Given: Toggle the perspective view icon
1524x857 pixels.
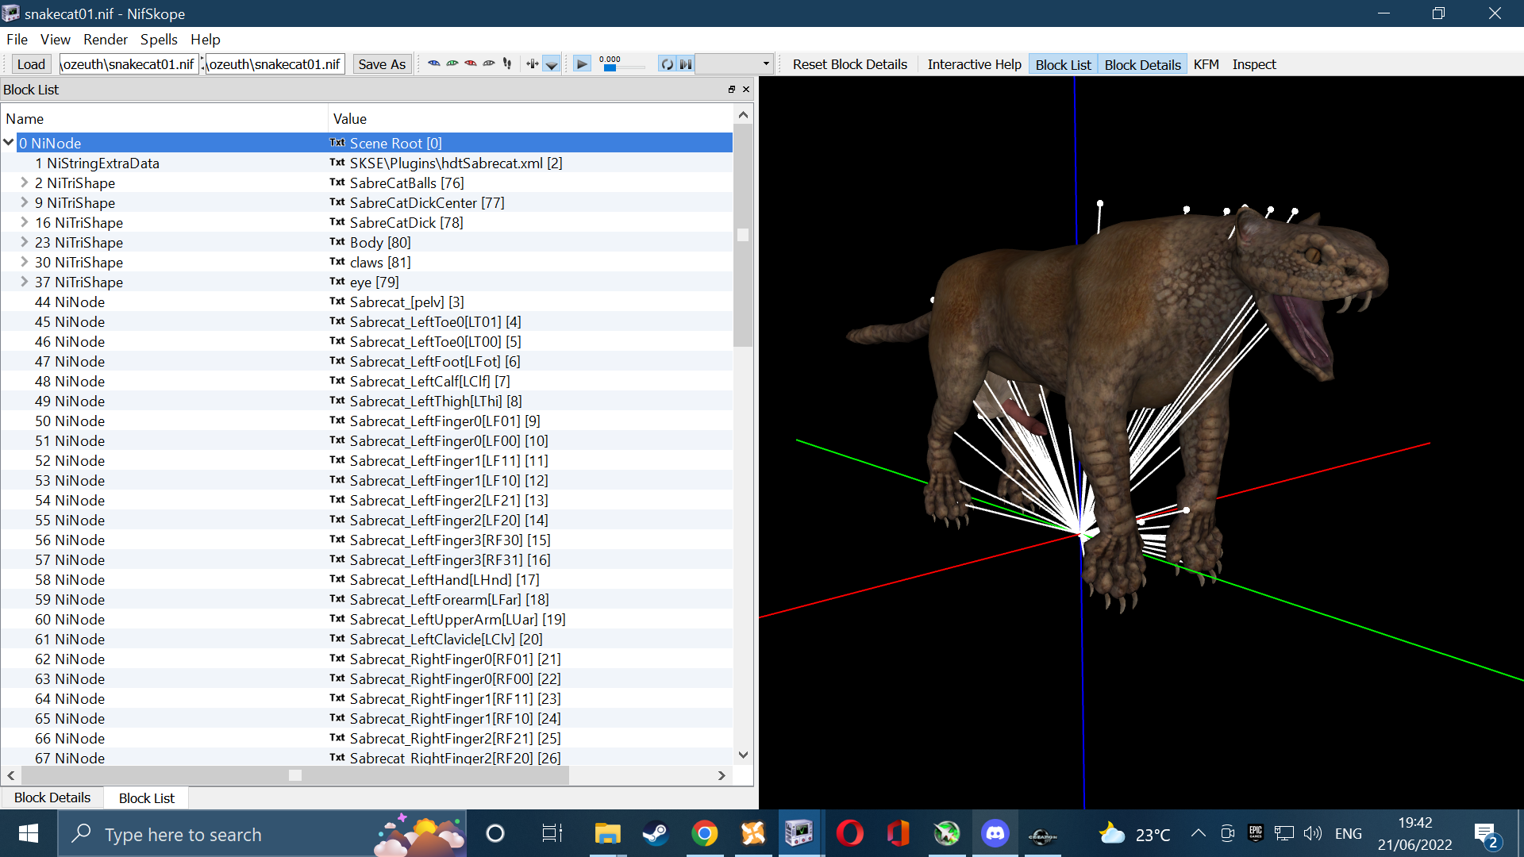Looking at the screenshot, I should 552,64.
